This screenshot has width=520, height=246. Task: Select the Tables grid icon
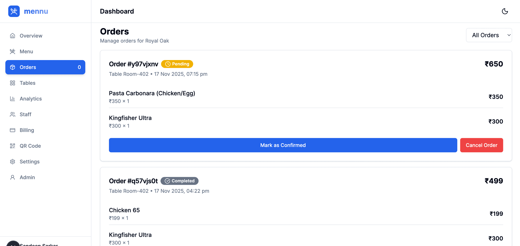(13, 83)
